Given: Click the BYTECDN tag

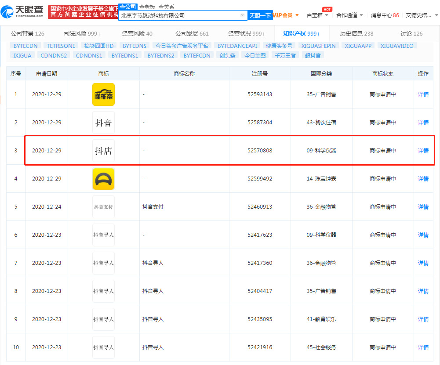Looking at the screenshot, I should point(25,46).
